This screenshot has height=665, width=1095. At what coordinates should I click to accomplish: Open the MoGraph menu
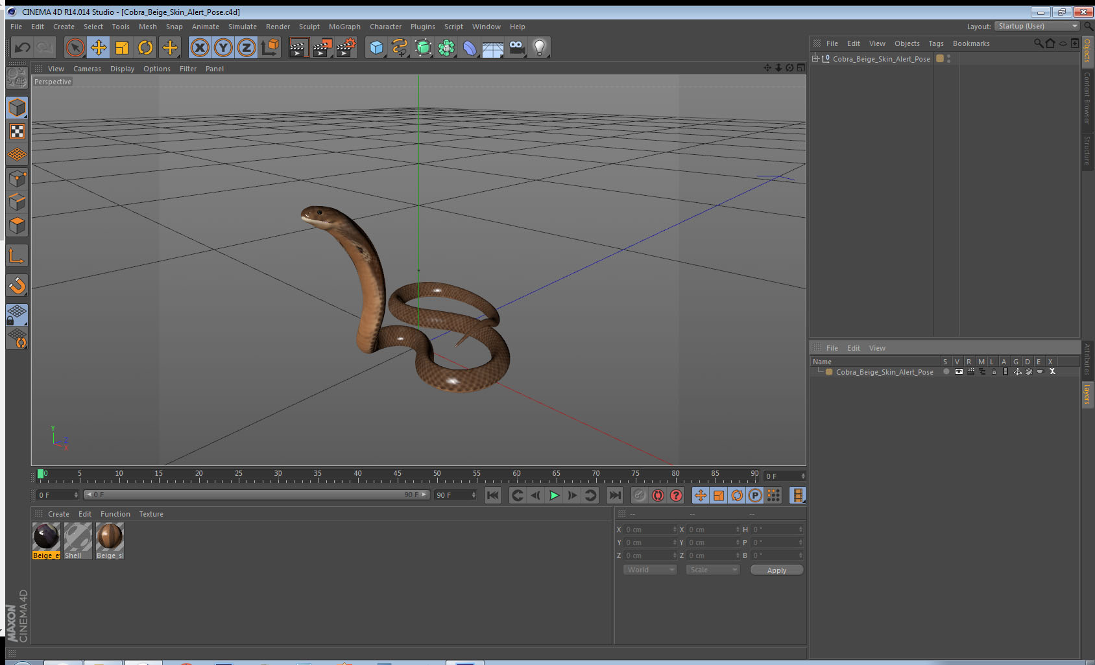tap(344, 27)
